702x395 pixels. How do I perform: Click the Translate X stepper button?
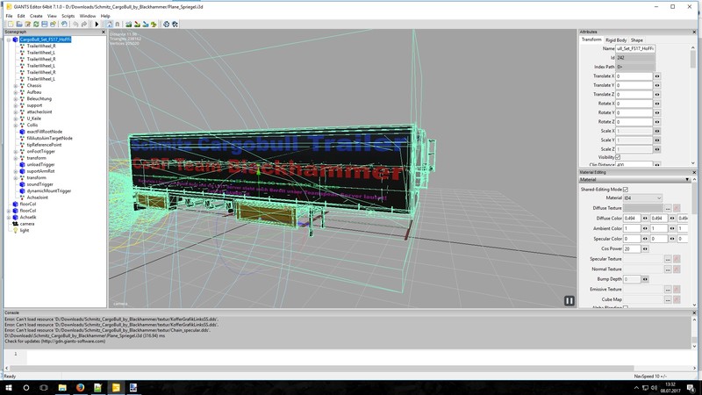(x=656, y=76)
